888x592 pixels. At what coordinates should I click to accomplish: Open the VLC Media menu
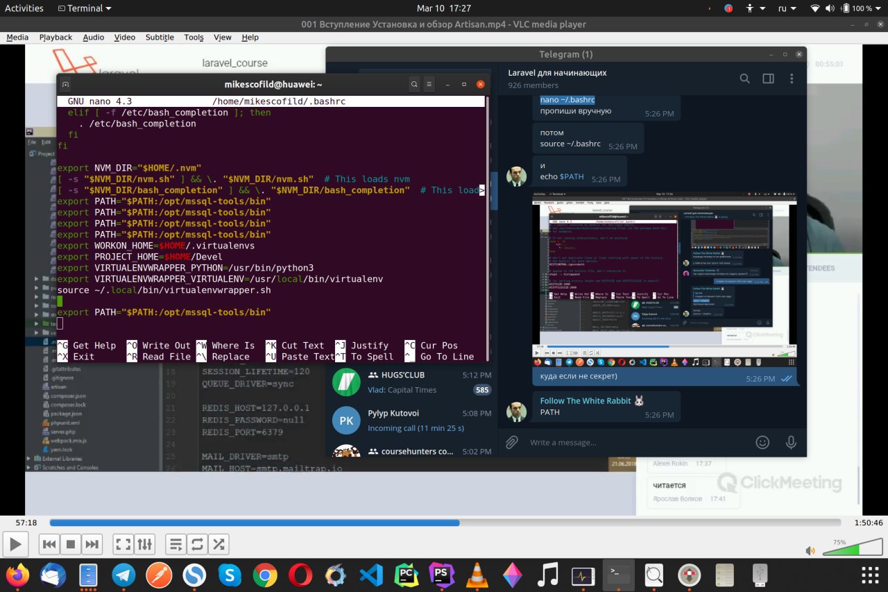point(17,37)
